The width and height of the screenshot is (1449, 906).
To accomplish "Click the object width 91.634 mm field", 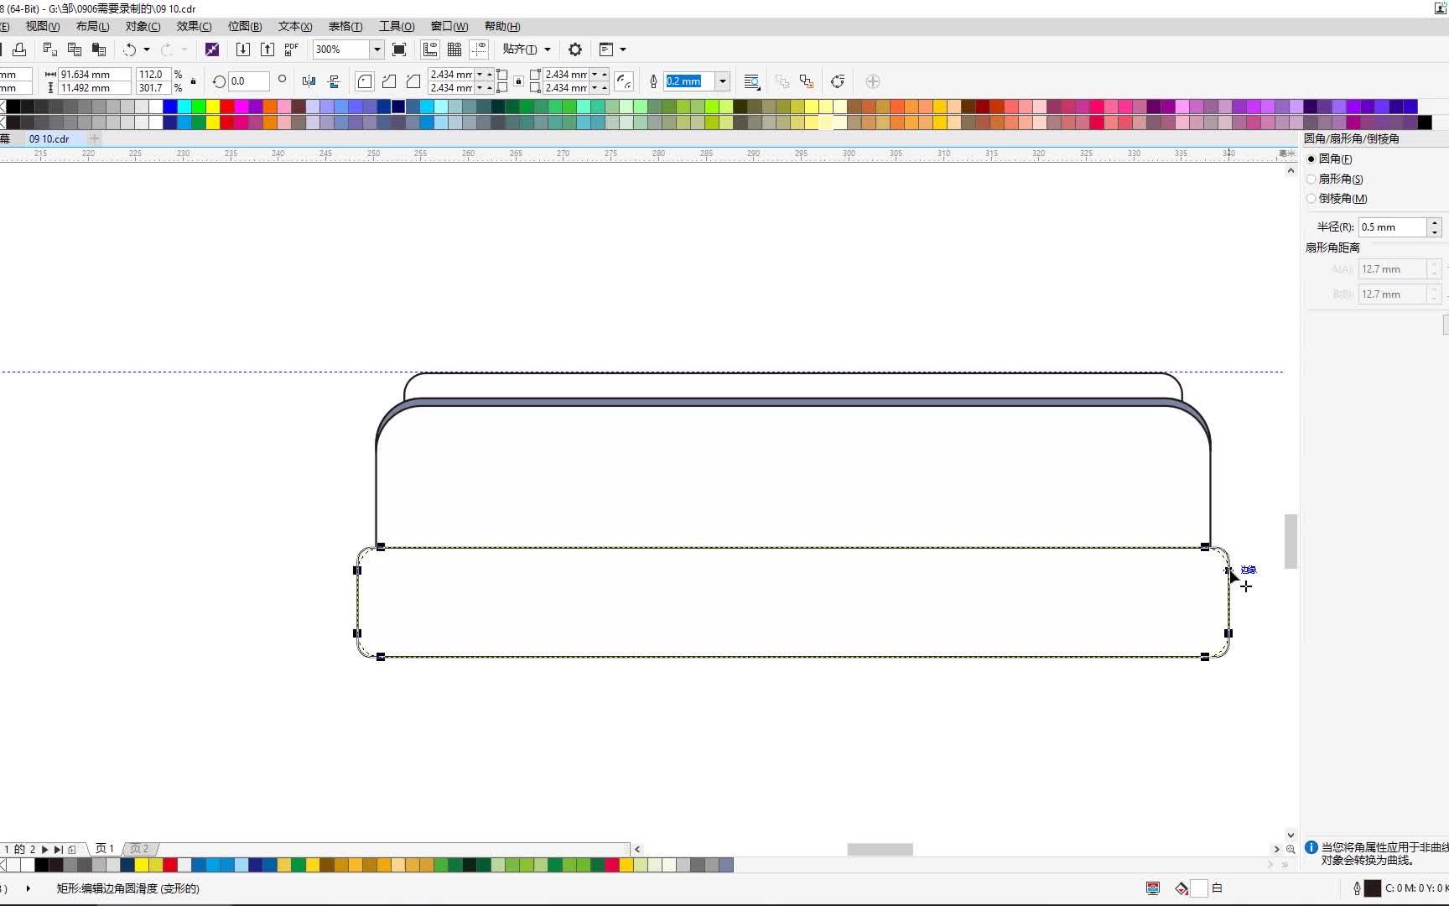I will click(x=94, y=75).
